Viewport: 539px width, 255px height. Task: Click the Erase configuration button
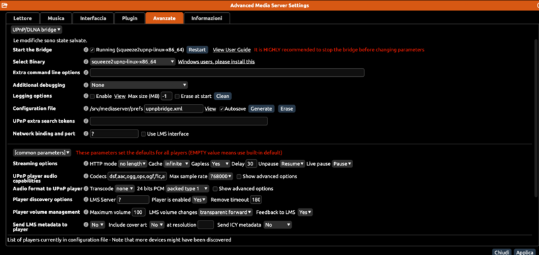(287, 109)
